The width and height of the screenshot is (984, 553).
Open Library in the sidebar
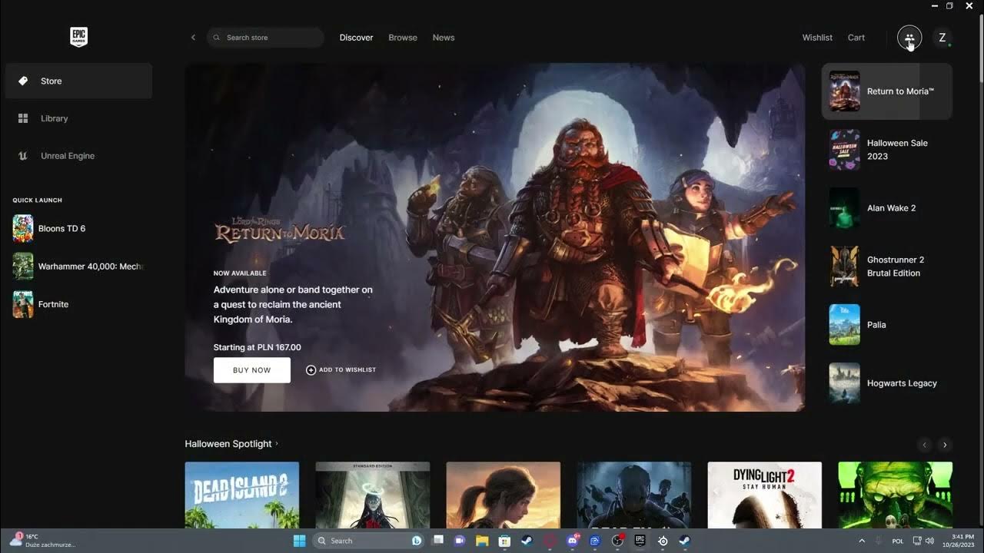coord(54,118)
